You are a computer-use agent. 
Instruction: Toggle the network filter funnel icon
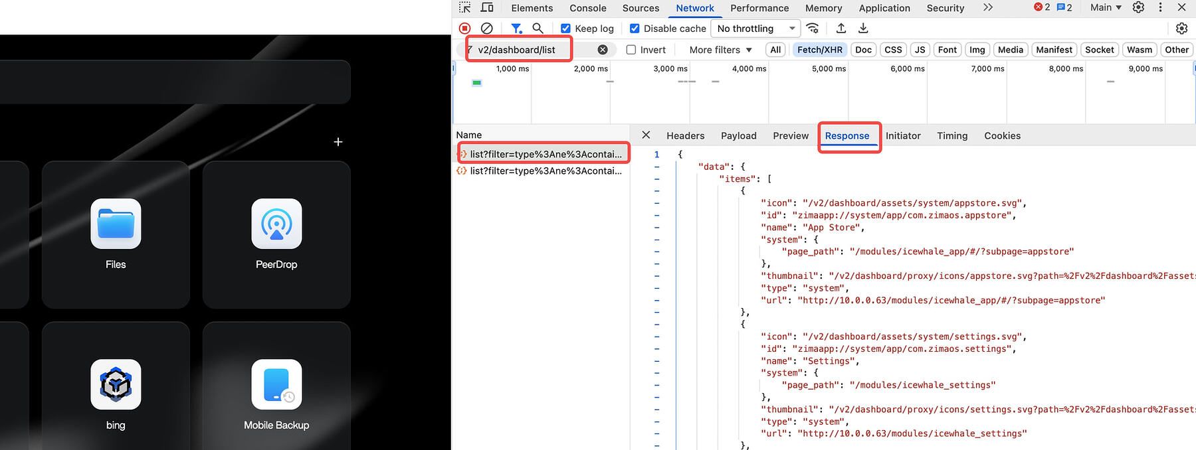[516, 29]
